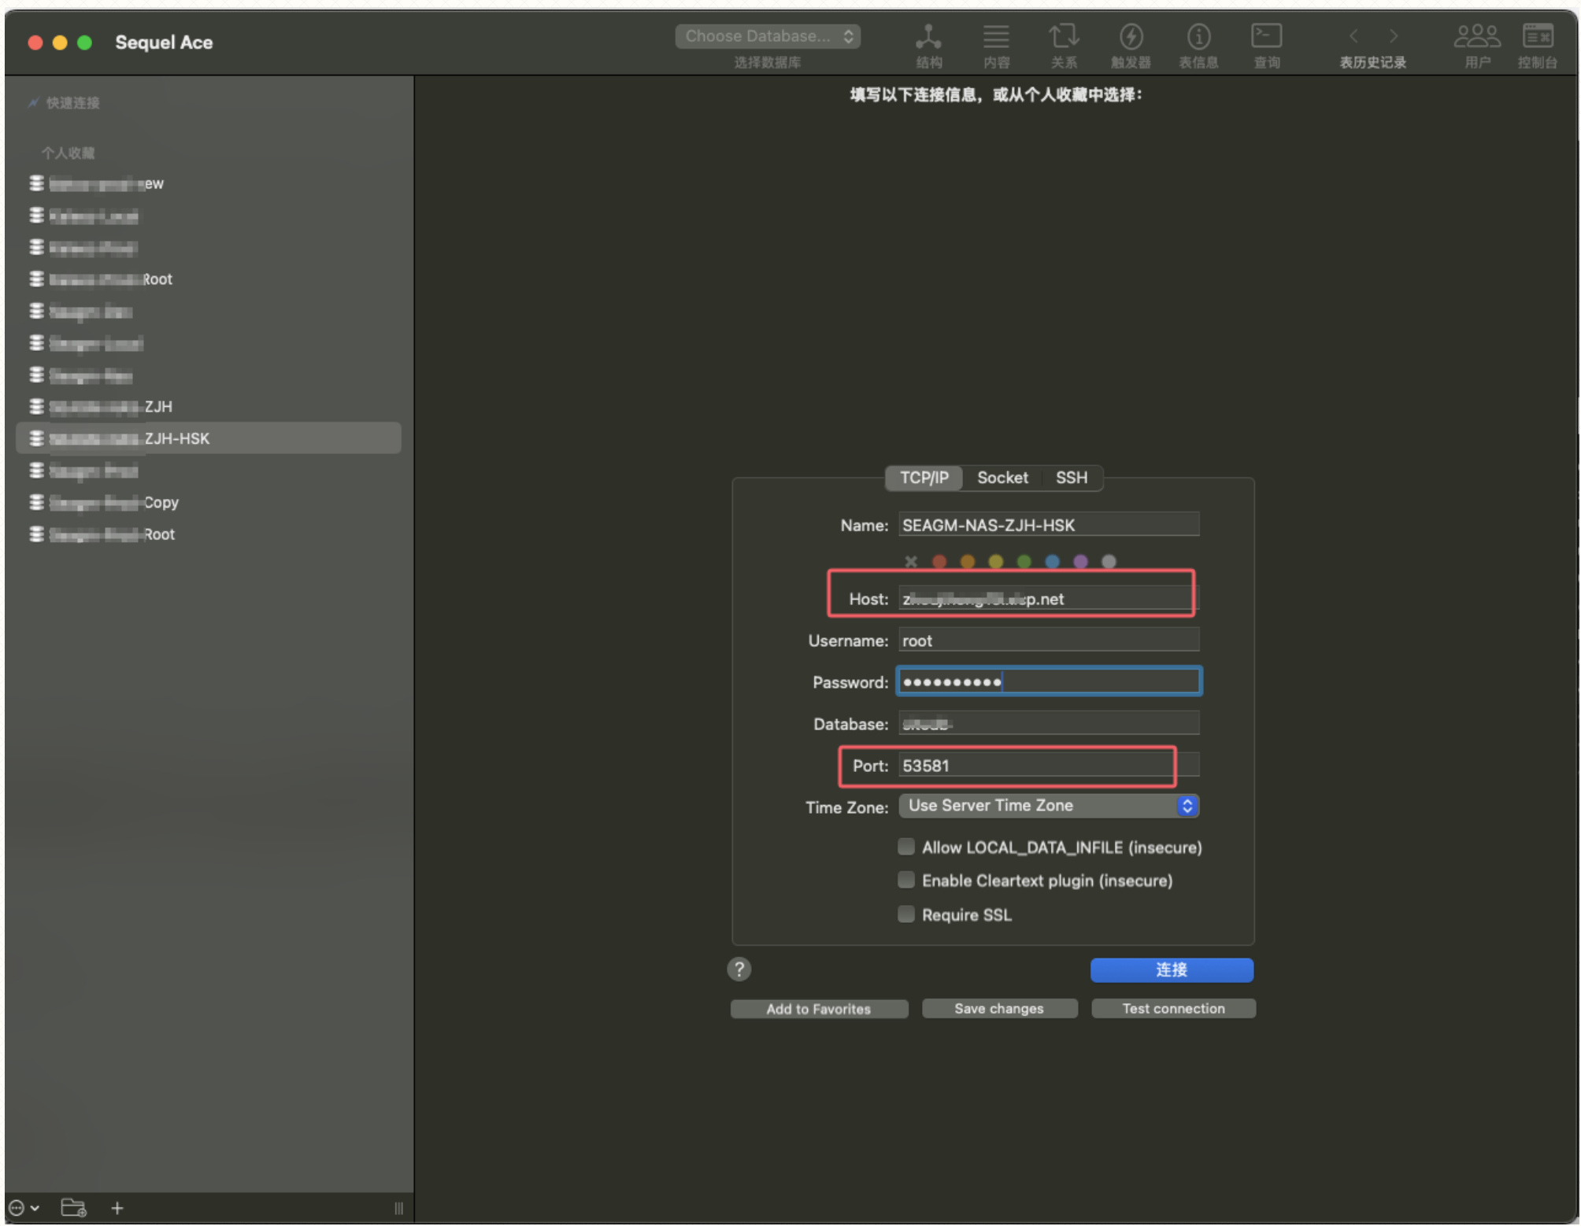The height and width of the screenshot is (1226, 1581).
Task: Select the favorite ending in ZJH-HSK
Action: (209, 438)
